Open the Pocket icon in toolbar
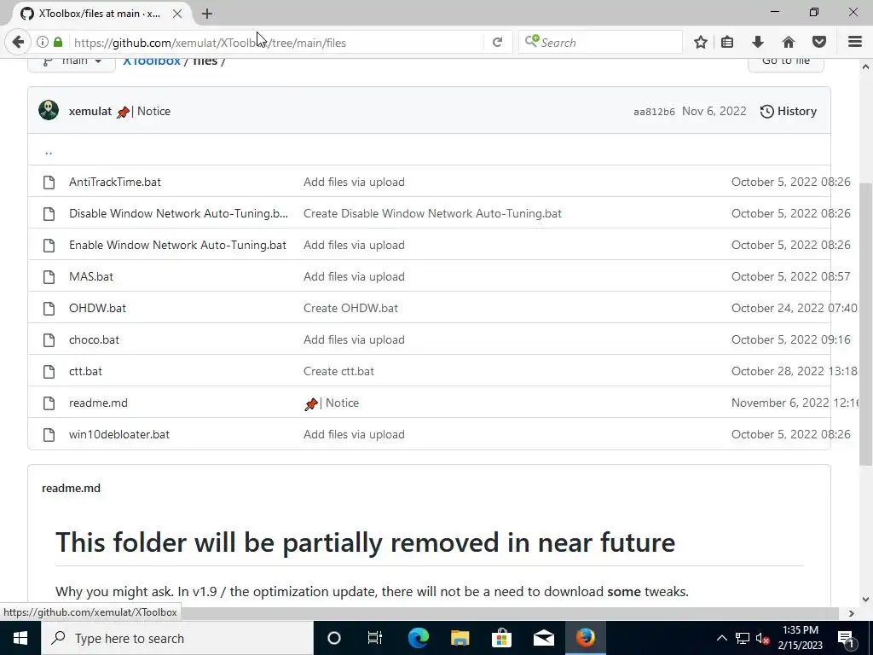Image resolution: width=873 pixels, height=655 pixels. [819, 42]
